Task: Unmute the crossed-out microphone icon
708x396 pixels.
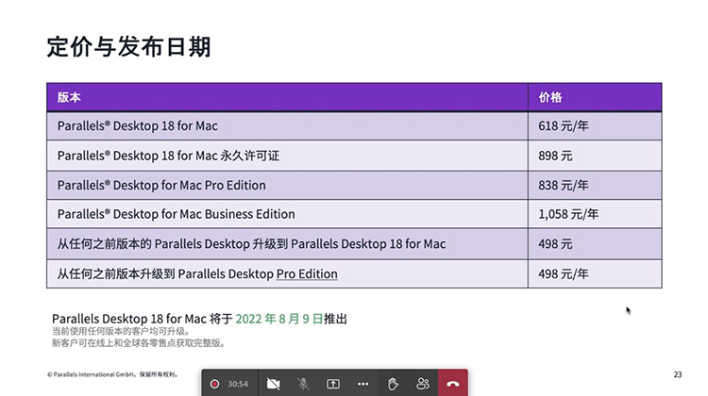Action: pyautogui.click(x=303, y=384)
